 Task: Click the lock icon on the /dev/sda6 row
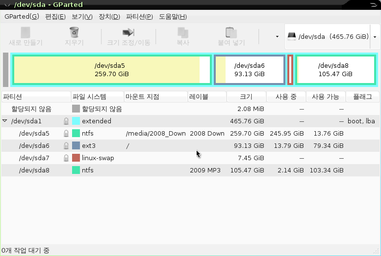click(x=66, y=145)
